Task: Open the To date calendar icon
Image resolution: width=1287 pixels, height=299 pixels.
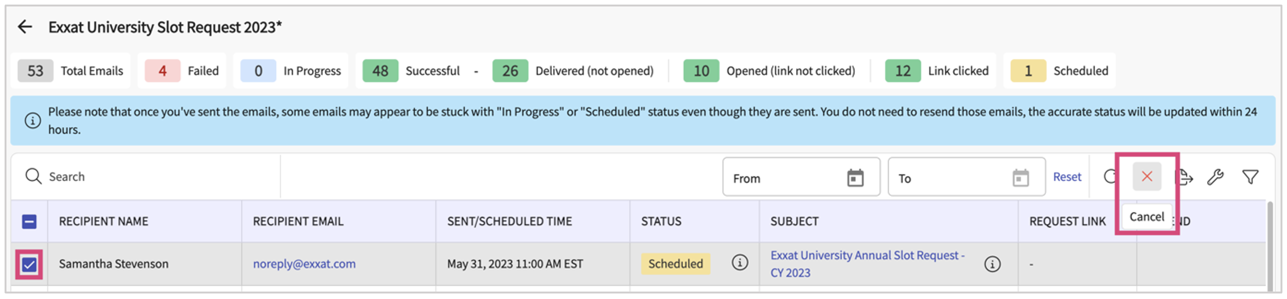Action: point(1020,178)
